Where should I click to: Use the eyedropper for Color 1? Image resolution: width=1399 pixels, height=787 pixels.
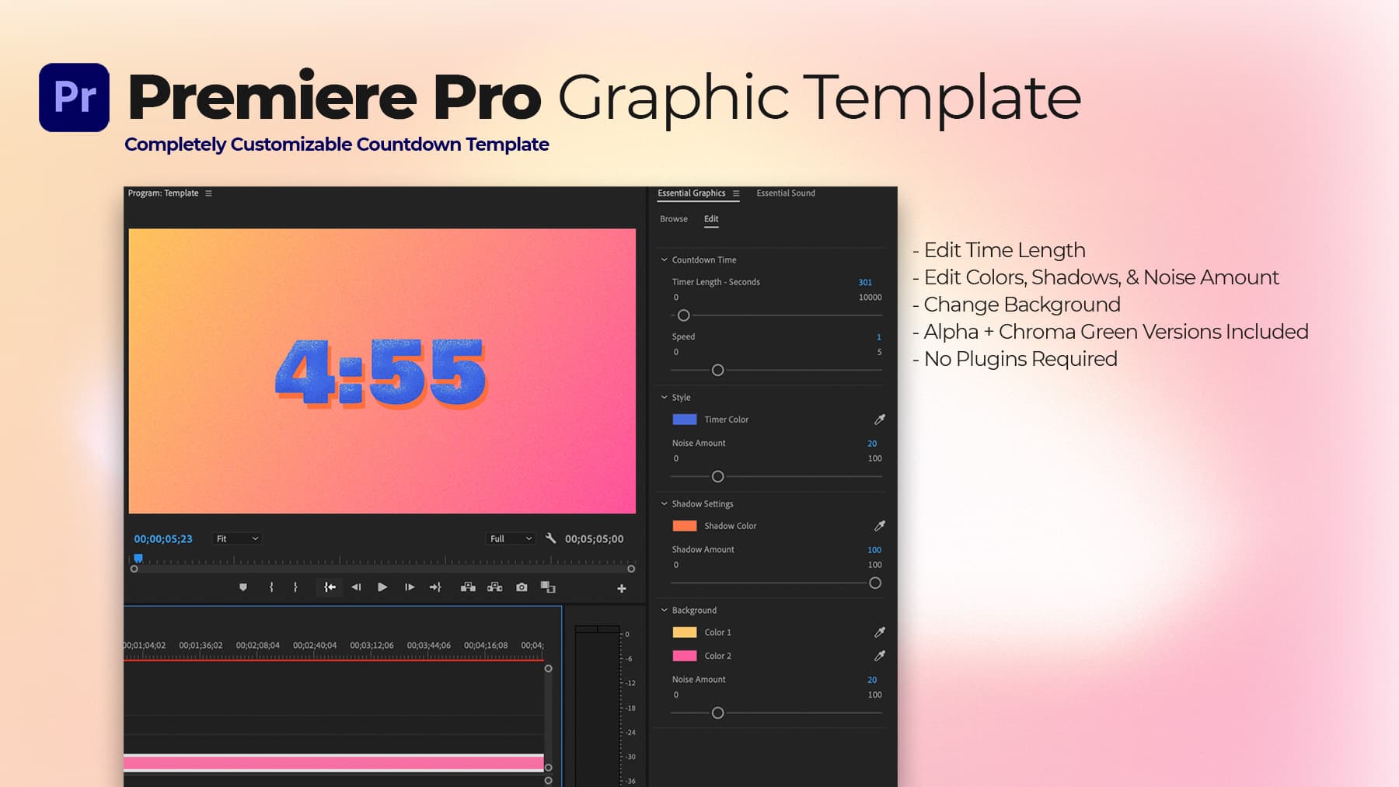(x=880, y=632)
